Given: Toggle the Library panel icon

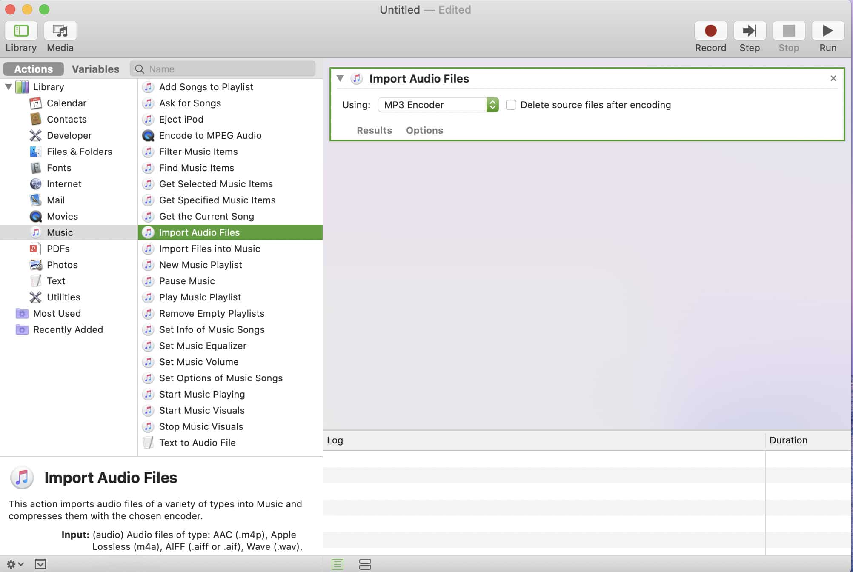Looking at the screenshot, I should coord(21,31).
